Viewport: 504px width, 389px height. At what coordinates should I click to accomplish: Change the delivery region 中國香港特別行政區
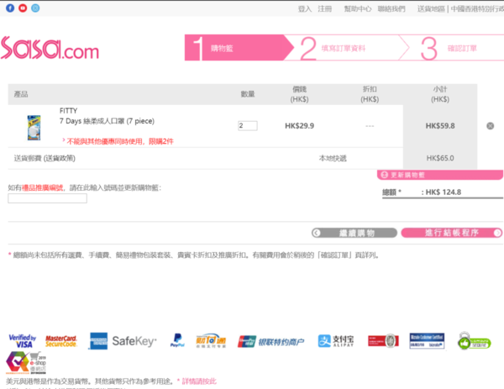click(x=477, y=9)
